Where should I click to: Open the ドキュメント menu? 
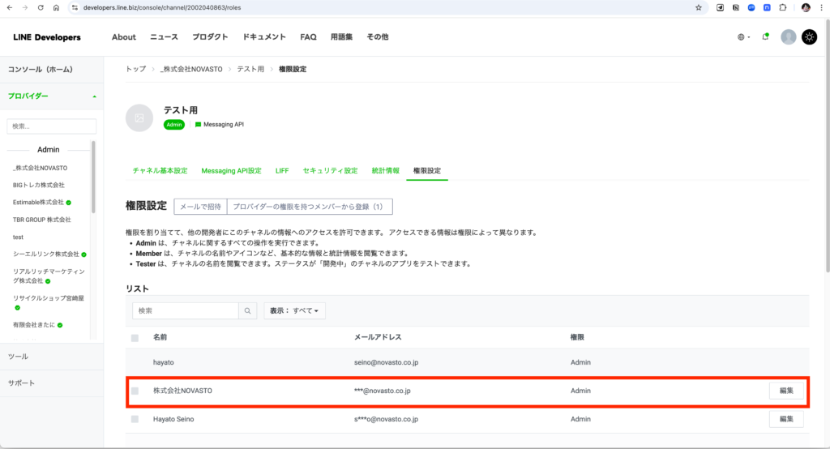[x=264, y=37]
